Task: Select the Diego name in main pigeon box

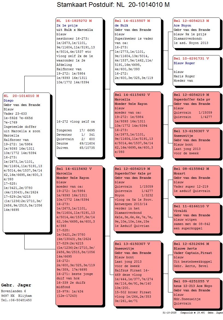Action: tap(9, 100)
